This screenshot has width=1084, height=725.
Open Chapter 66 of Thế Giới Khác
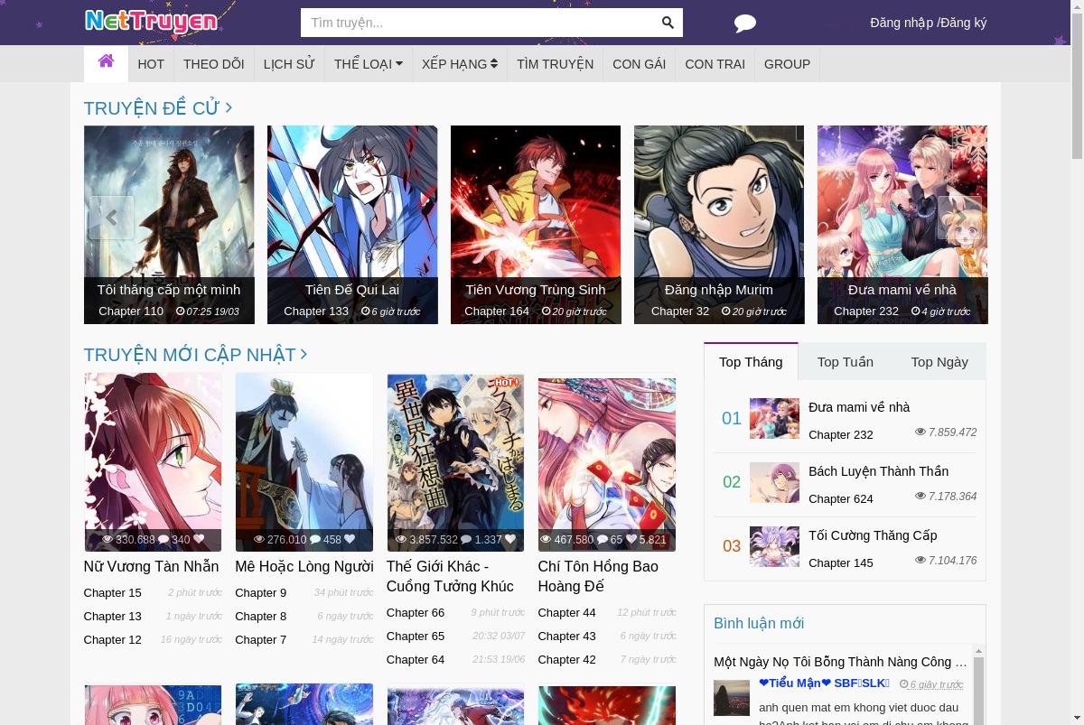pyautogui.click(x=416, y=613)
